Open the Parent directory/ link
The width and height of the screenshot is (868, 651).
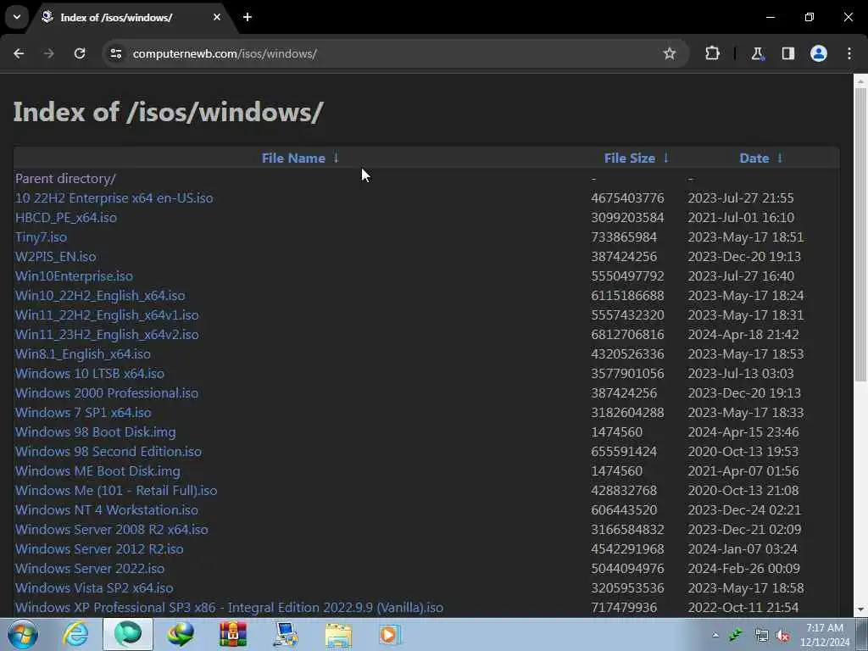tap(65, 178)
